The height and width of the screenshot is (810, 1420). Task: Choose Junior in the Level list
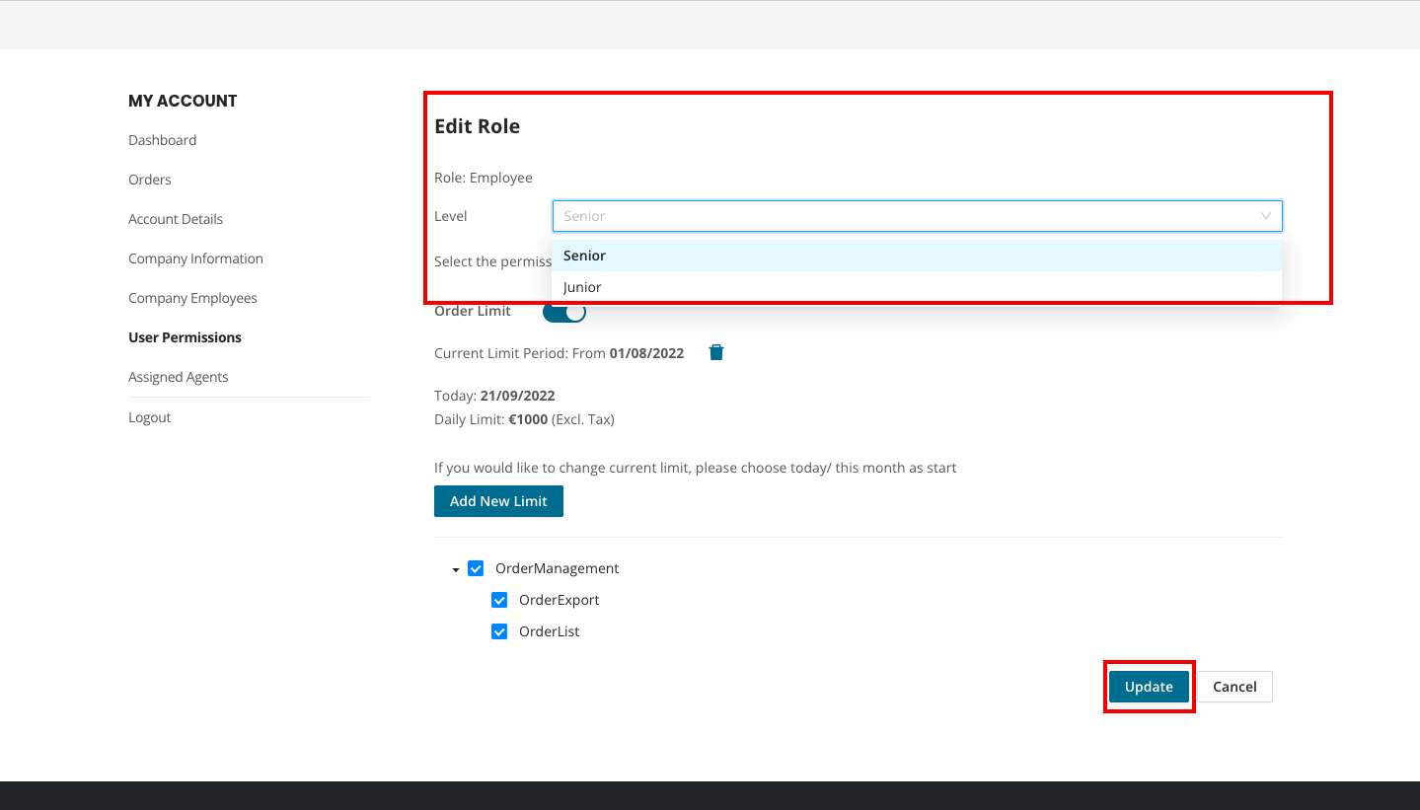tap(582, 287)
